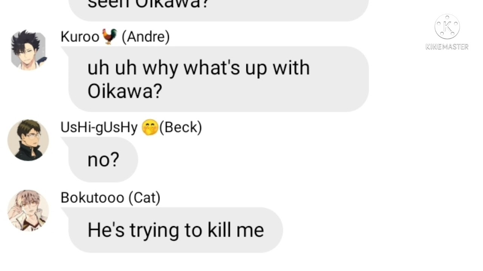
Task: Click the '(Andre)' nickname label
Action: pos(146,37)
